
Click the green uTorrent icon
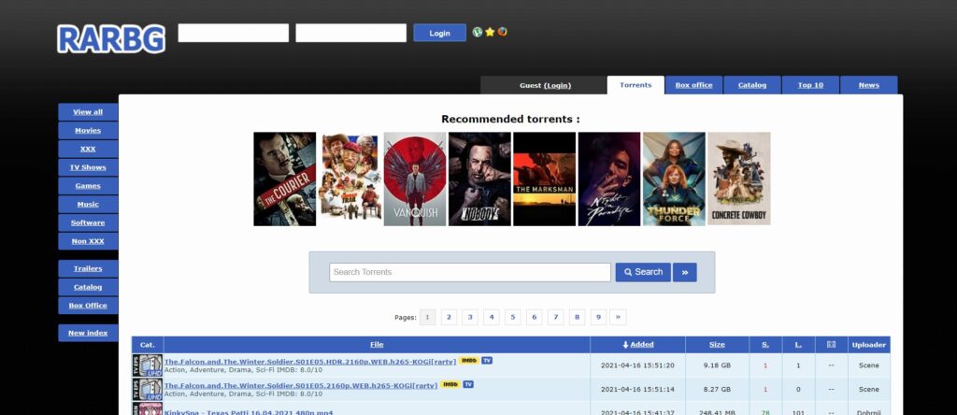pyautogui.click(x=478, y=32)
